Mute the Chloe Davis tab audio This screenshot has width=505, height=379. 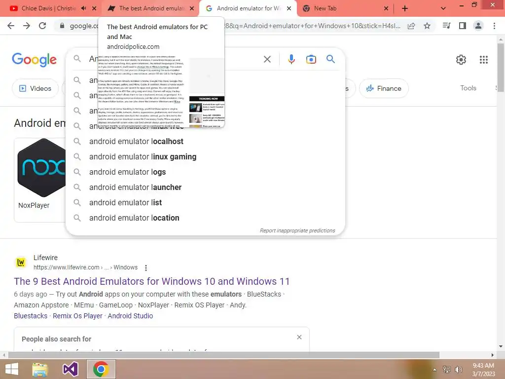[x=84, y=8]
